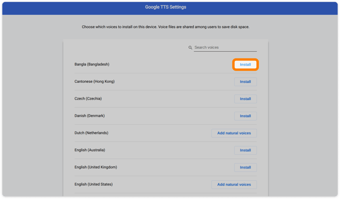Select the English (Australia) language label
Image resolution: width=340 pixels, height=199 pixels.
[89, 150]
